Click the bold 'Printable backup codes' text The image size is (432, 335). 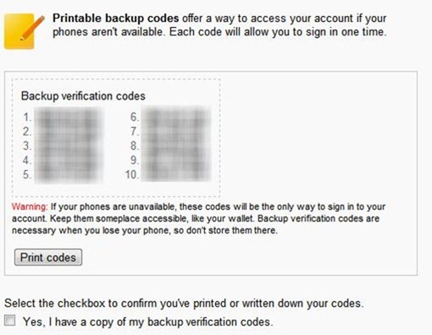point(116,19)
